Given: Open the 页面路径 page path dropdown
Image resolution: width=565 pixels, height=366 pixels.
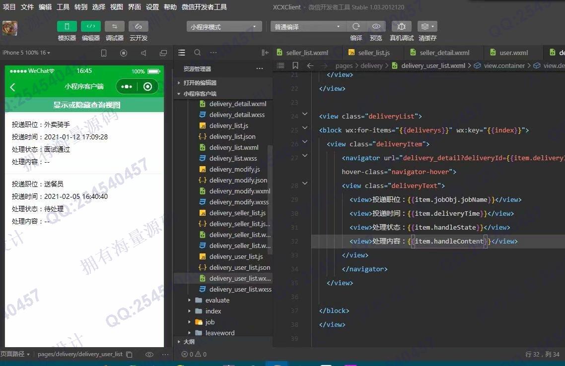Looking at the screenshot, I should pos(15,354).
